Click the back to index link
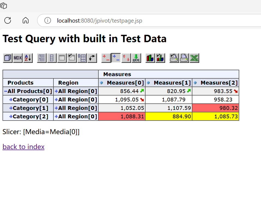The height and width of the screenshot is (204, 261). 23,147
